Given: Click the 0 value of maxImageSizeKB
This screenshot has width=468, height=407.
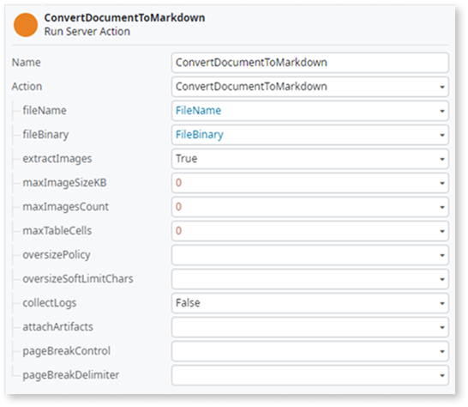Looking at the screenshot, I should pyautogui.click(x=178, y=183).
